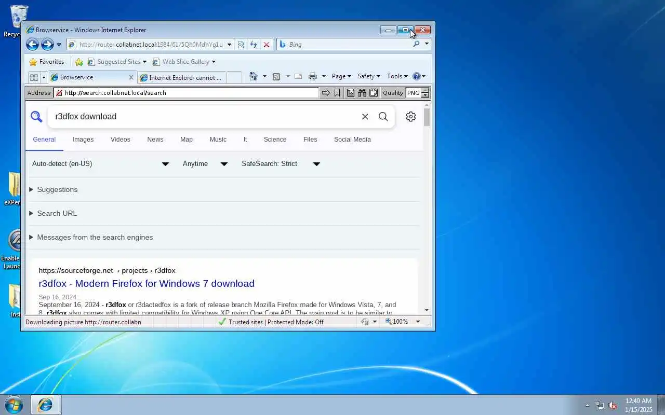Click the RSS Feeds icon
Image resolution: width=665 pixels, height=415 pixels.
276,76
